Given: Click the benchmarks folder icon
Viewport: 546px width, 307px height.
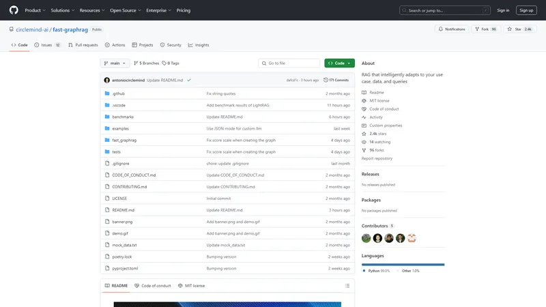Looking at the screenshot, I should 107,117.
